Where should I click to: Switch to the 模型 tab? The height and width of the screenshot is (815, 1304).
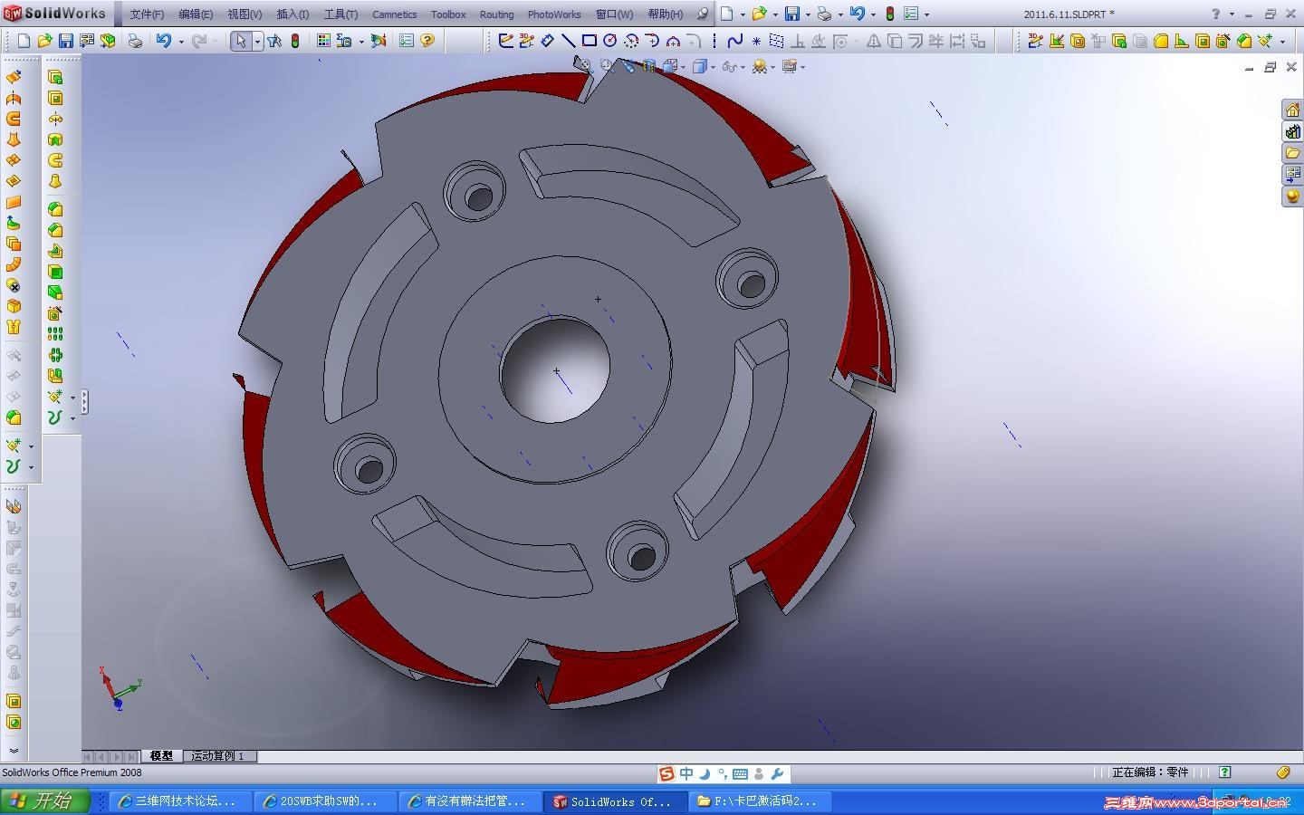click(x=161, y=756)
